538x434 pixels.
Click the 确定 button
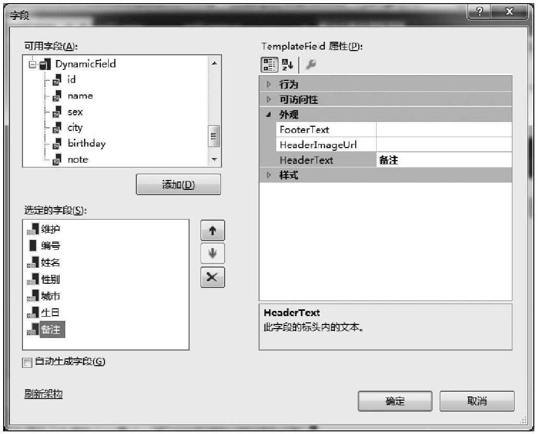click(395, 401)
